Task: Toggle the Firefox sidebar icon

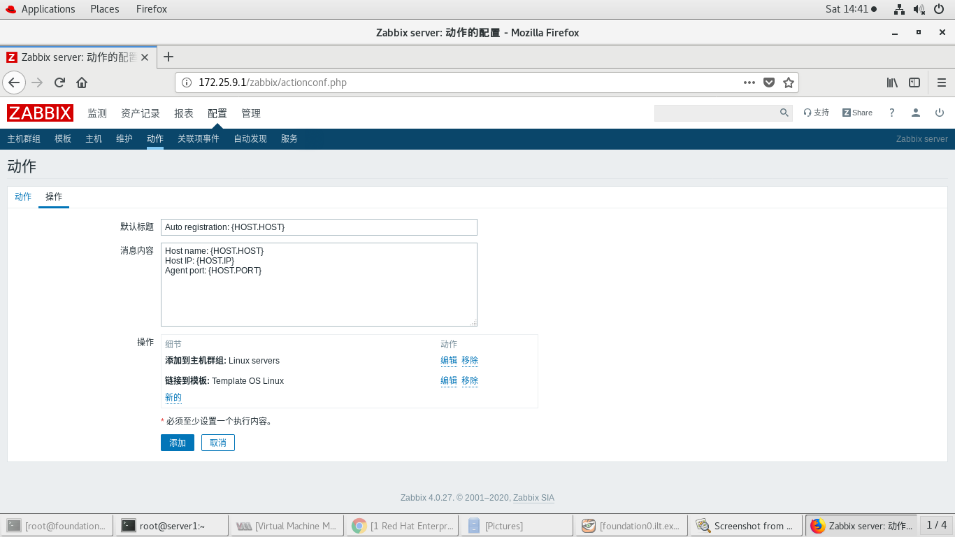Action: (x=914, y=82)
